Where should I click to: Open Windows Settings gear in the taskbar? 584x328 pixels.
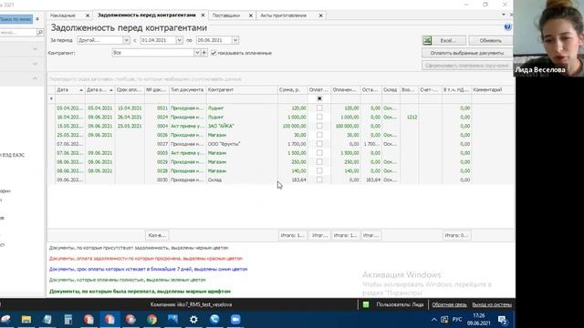pos(193,320)
